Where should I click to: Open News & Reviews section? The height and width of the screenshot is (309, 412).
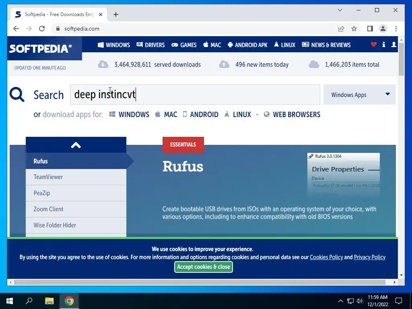(326, 45)
